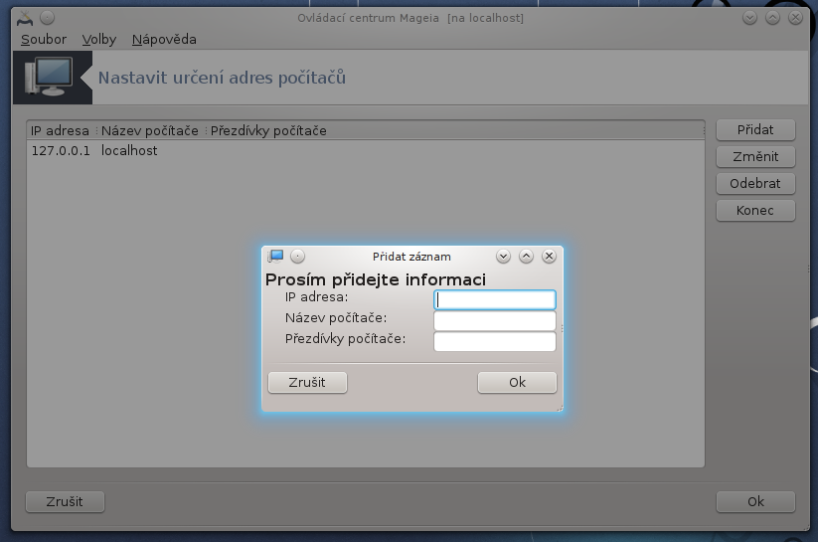818x542 pixels.
Task: Minimize the Přidat záznam dialog
Action: pos(503,256)
